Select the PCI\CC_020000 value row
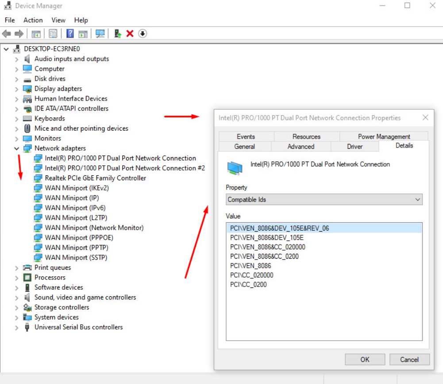The image size is (443, 384). [x=324, y=275]
